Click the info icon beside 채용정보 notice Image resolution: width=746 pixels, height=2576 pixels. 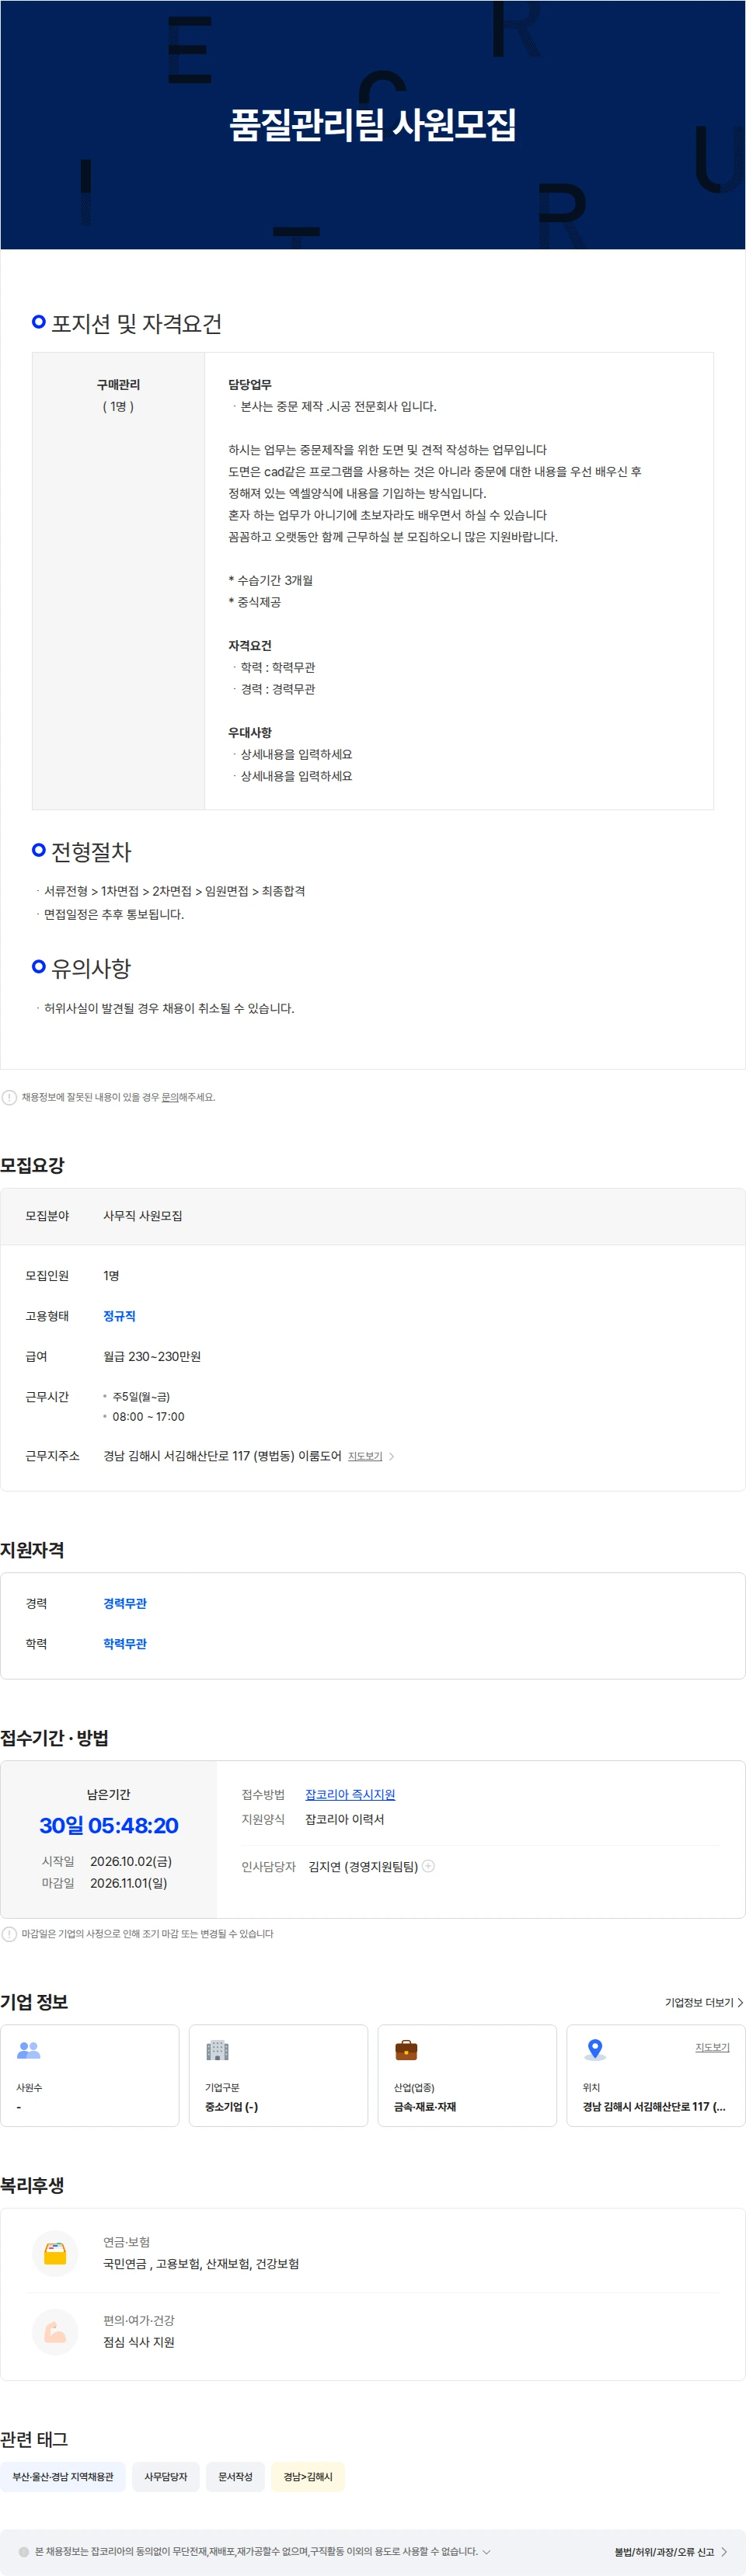9,1097
